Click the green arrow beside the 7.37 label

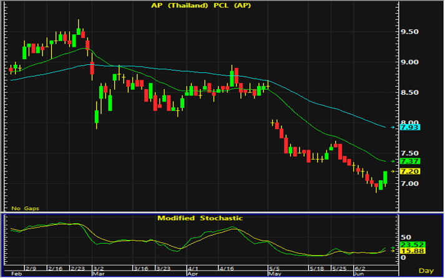click(393, 161)
